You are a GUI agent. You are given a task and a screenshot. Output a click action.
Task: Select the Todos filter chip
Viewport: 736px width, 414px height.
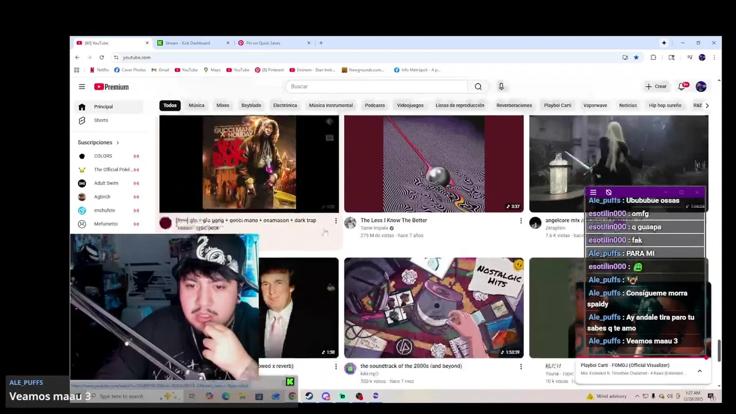170,105
